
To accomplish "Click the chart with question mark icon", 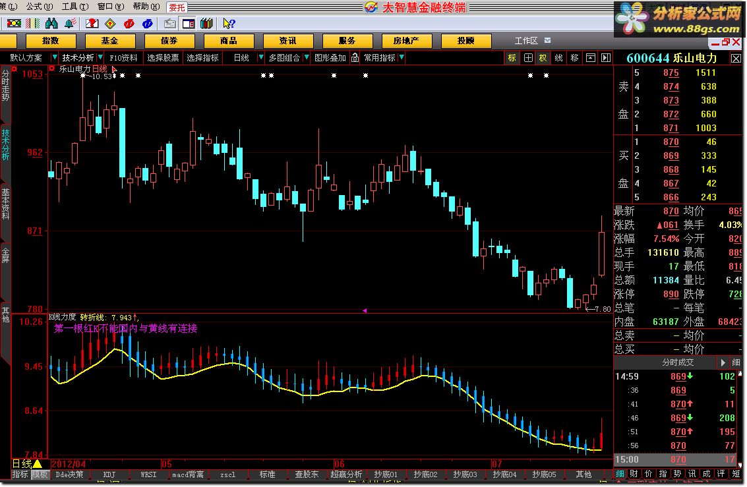I will [x=92, y=23].
